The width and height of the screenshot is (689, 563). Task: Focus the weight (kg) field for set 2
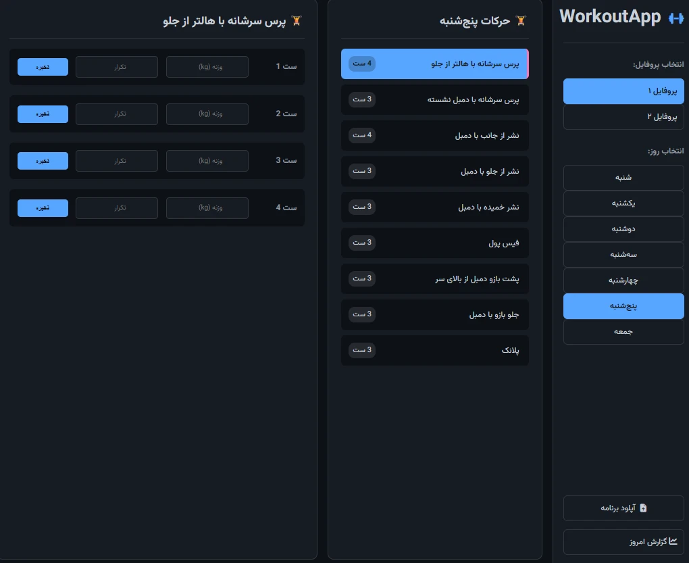207,114
